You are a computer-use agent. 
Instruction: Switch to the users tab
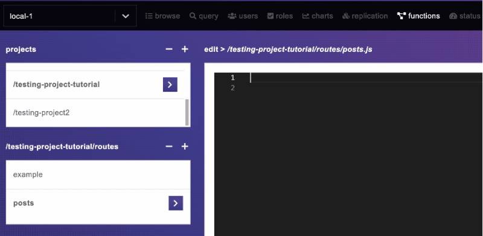tap(243, 16)
